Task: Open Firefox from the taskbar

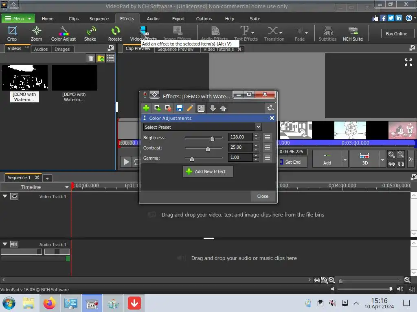Action: [x=49, y=303]
